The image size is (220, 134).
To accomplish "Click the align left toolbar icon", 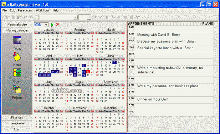I will [x=119, y=17].
